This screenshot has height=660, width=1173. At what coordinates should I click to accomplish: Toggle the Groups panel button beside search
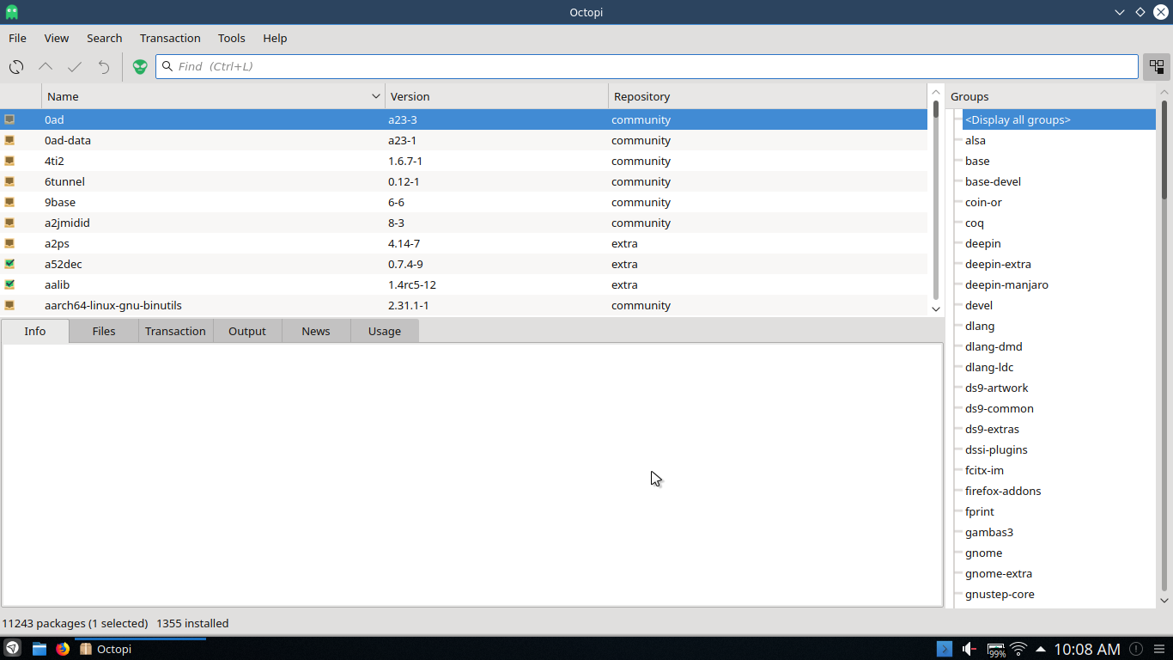click(1157, 66)
